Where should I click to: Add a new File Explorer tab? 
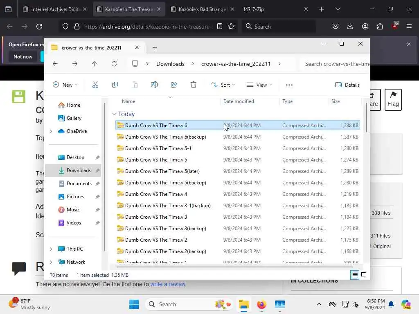point(155,48)
